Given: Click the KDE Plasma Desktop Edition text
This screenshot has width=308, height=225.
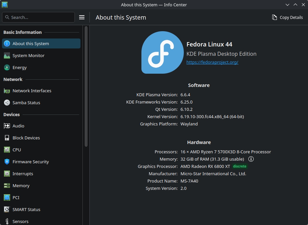Looking at the screenshot, I should pos(221,54).
